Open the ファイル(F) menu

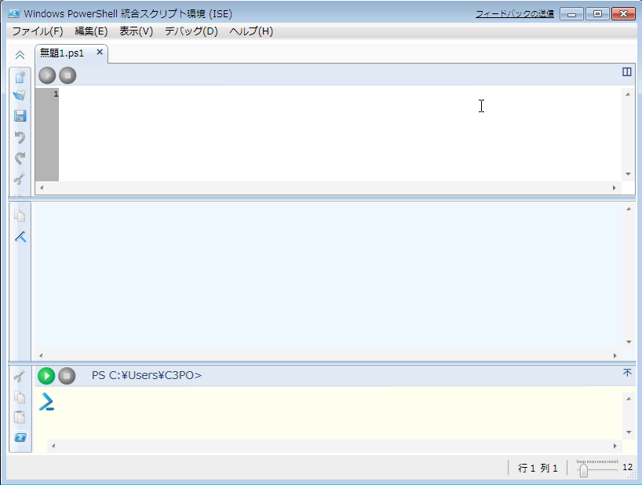pyautogui.click(x=38, y=31)
